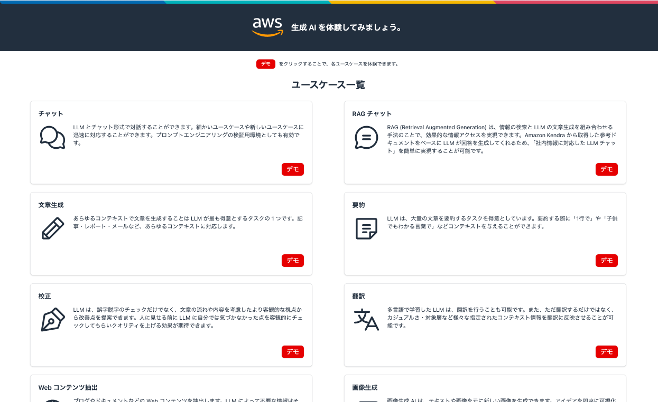Viewport: 658px width, 402px height.
Task: Open the 翻訳 demo
Action: click(x=606, y=351)
